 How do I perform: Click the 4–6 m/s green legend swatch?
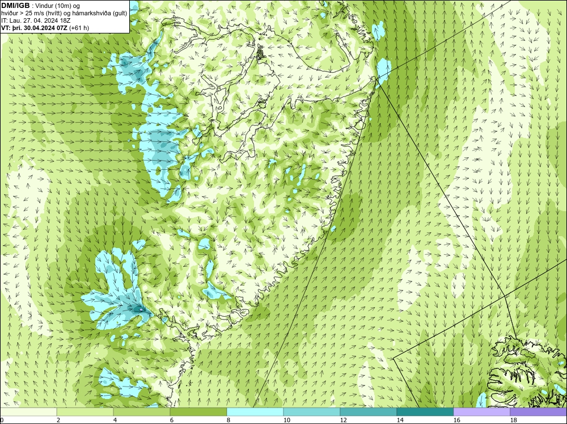pyautogui.click(x=142, y=412)
